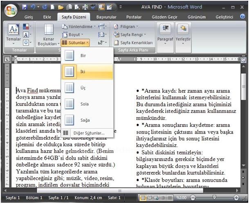The width and height of the screenshot is (249, 204).
Task: Click the vertical scrollbar down arrow
Action: click(x=243, y=165)
